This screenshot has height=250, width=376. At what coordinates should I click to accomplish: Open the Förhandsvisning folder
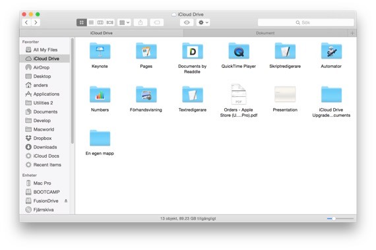[x=146, y=95]
